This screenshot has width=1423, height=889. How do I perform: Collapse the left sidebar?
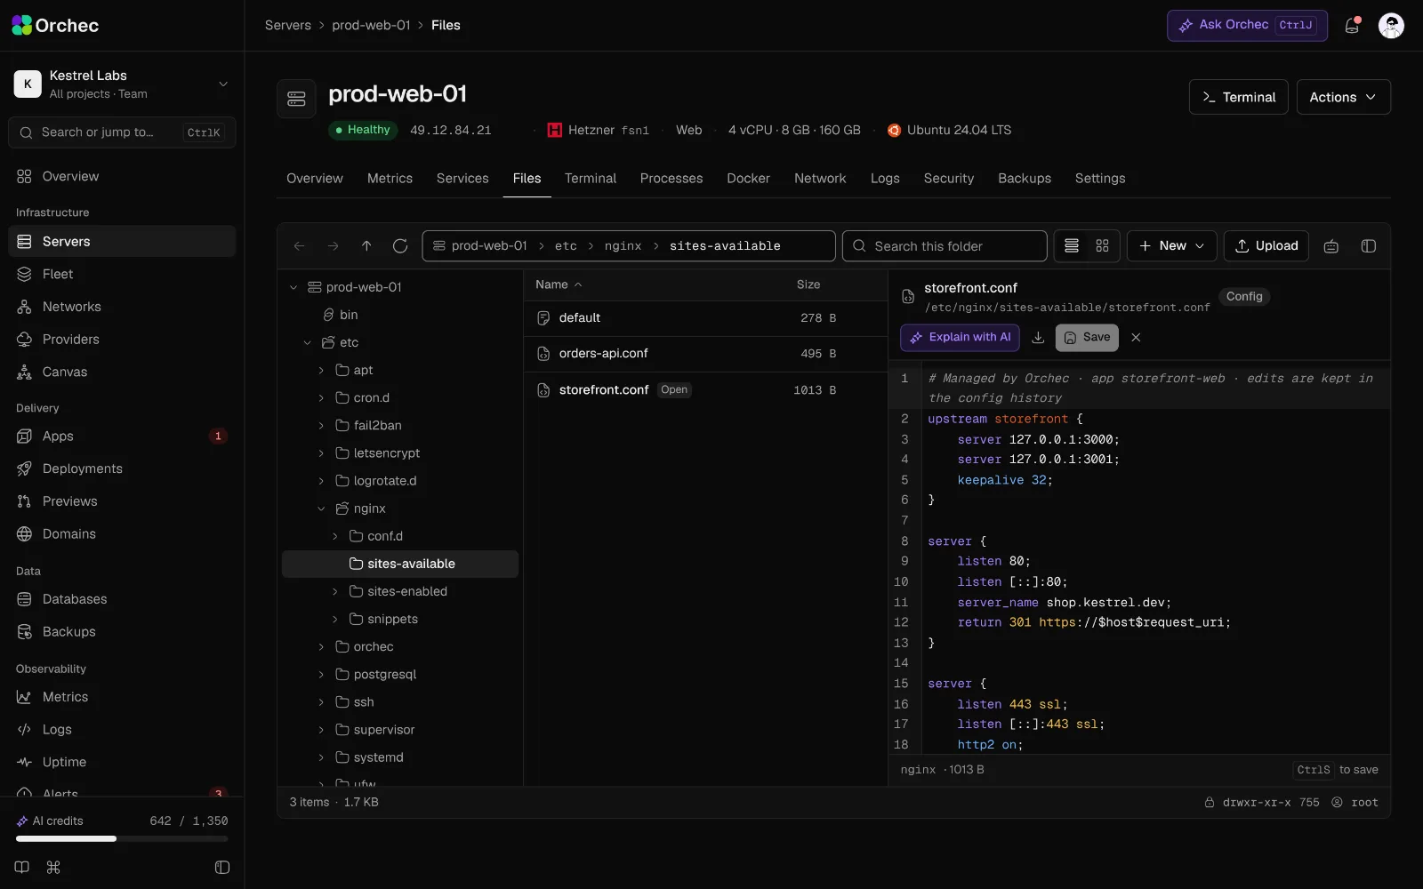(222, 867)
